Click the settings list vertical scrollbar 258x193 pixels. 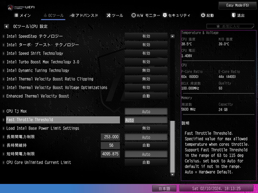[173, 146]
